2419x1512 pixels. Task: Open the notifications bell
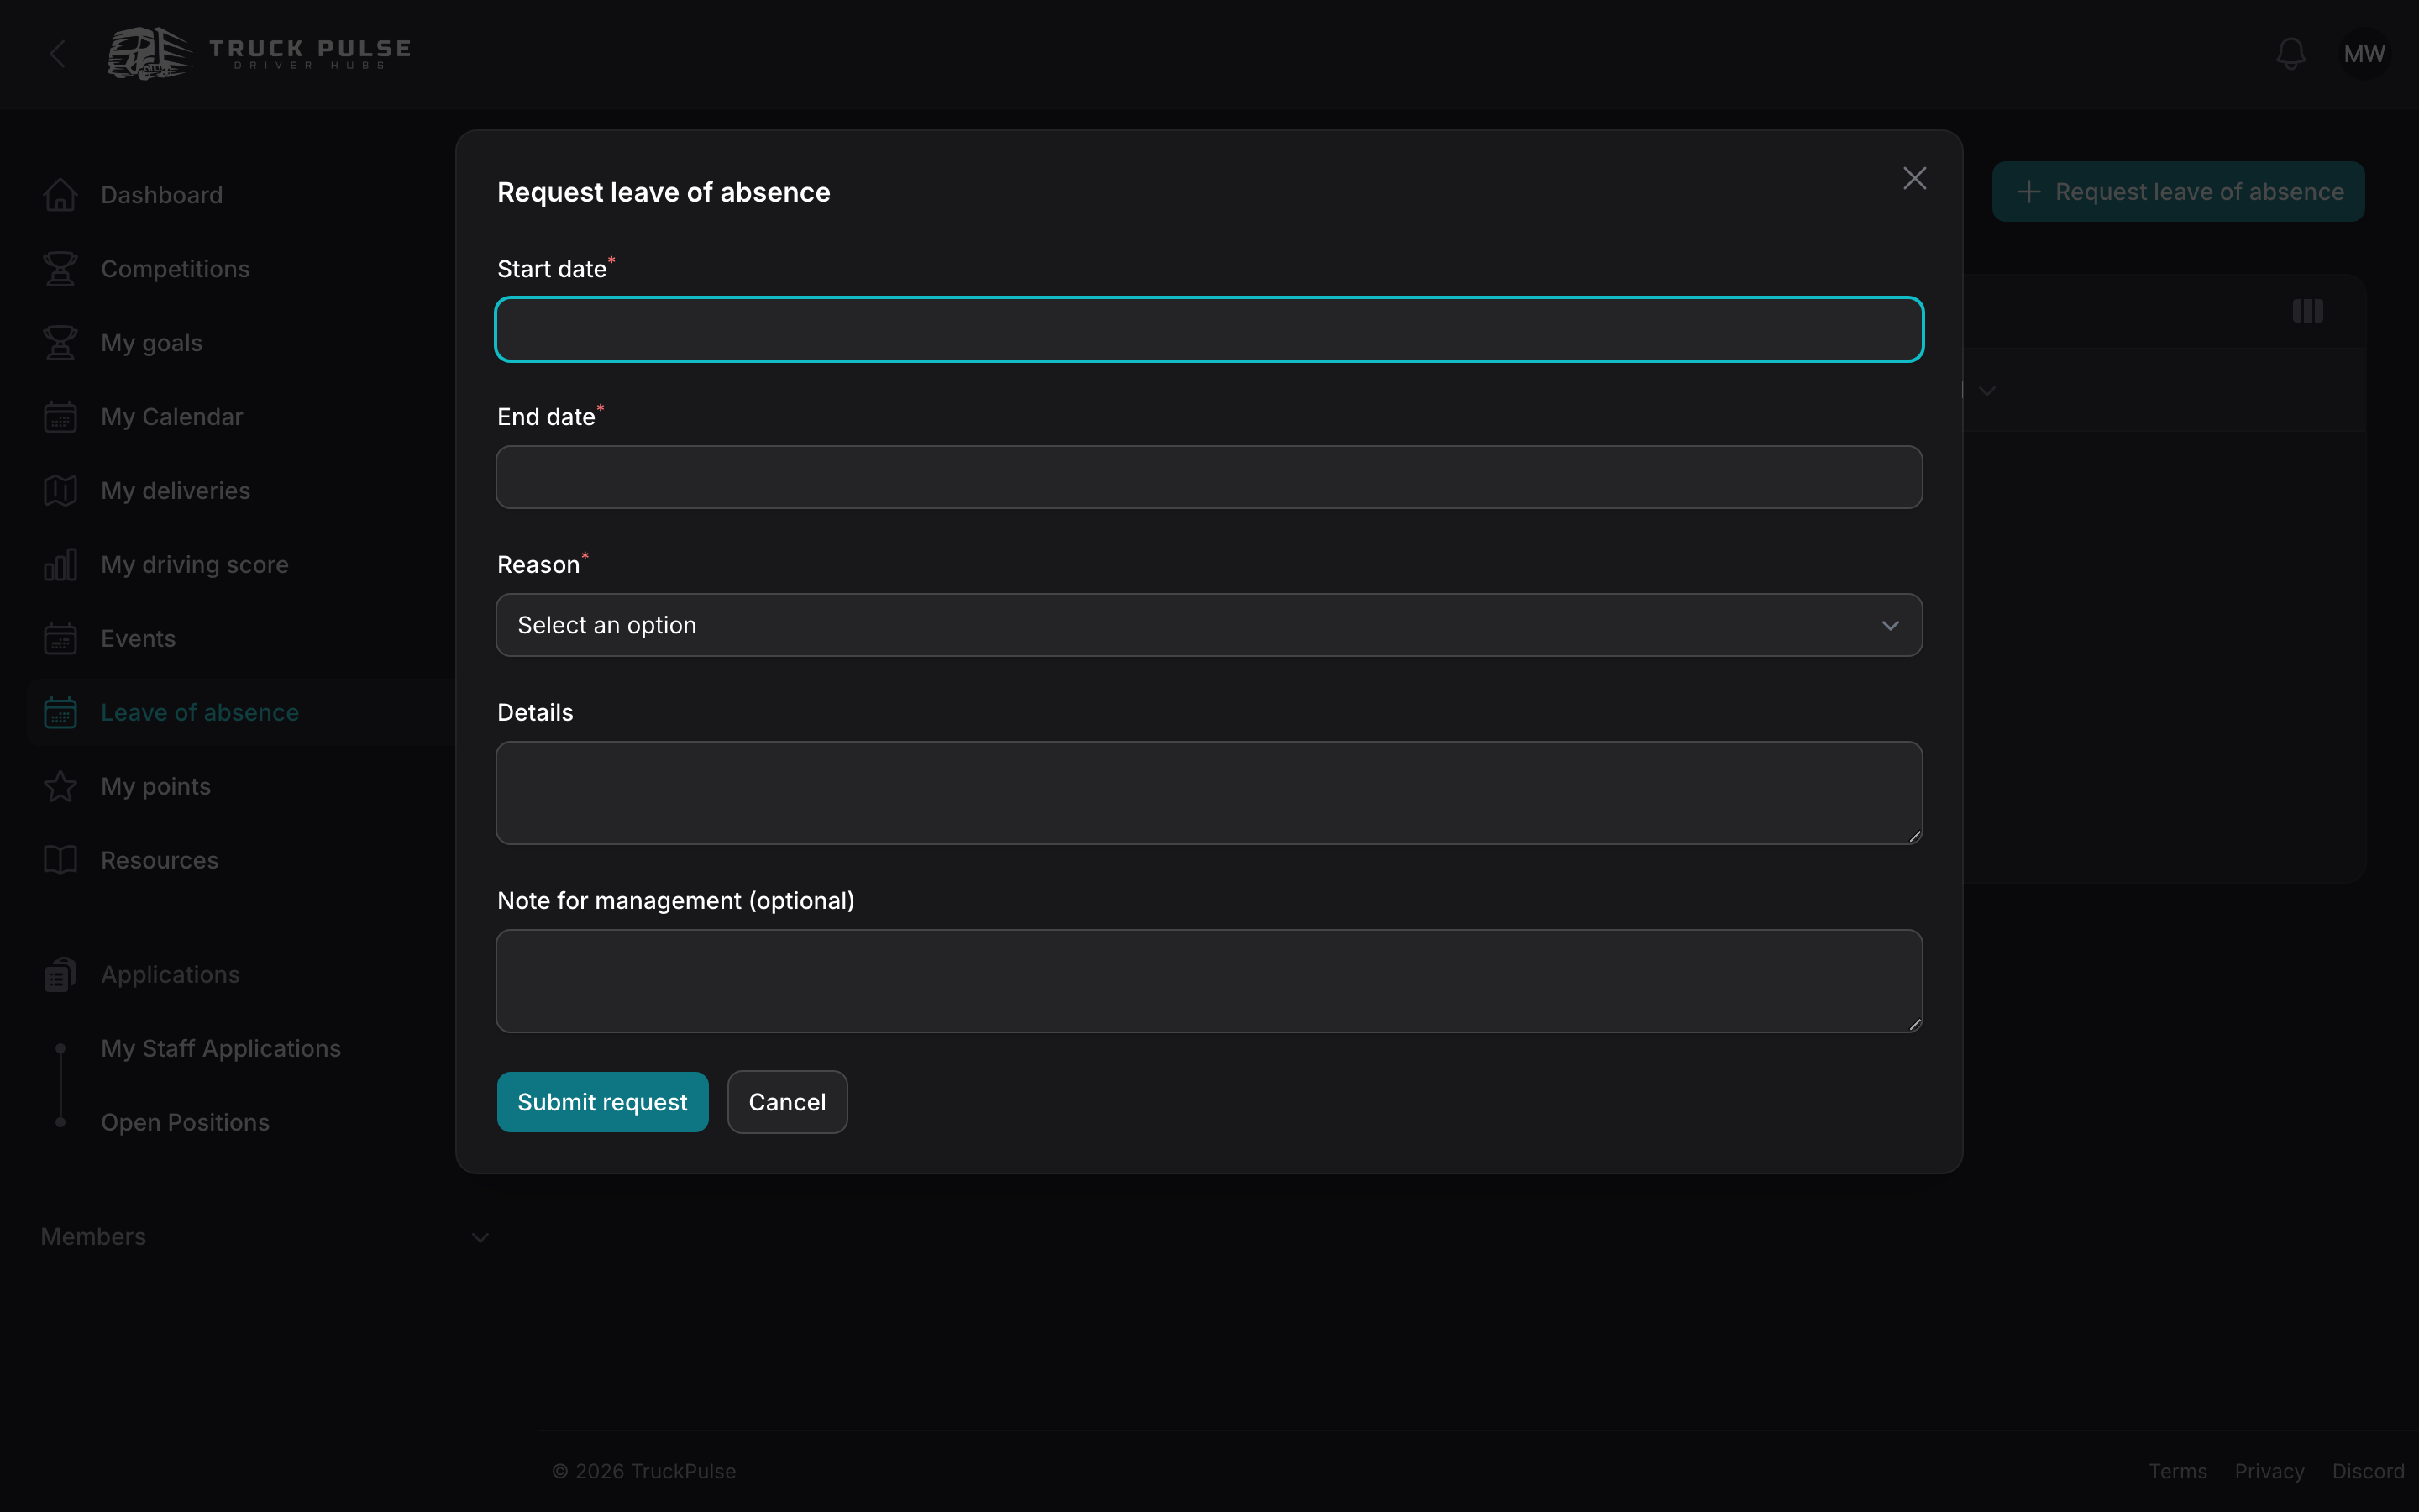point(2290,54)
